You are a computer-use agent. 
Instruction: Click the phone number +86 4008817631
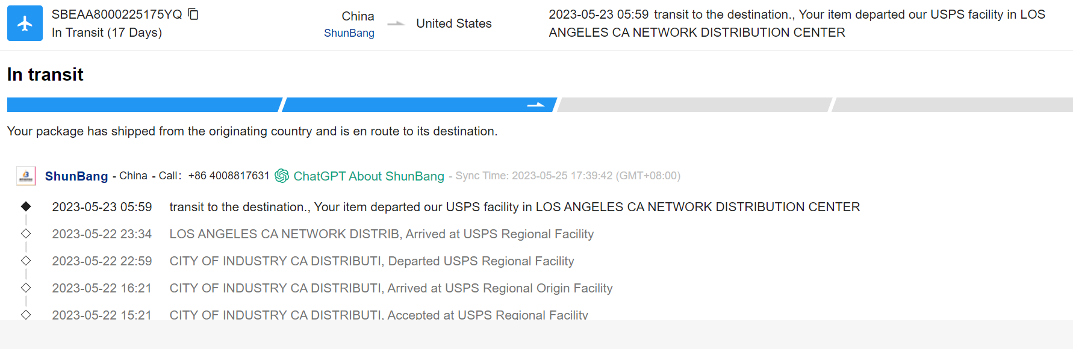(229, 176)
